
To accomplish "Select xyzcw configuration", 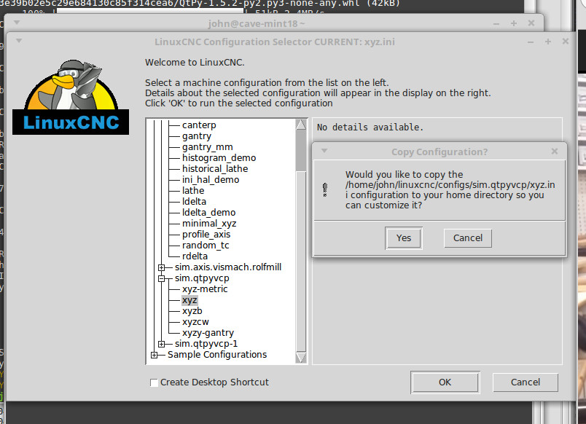I will tap(195, 321).
